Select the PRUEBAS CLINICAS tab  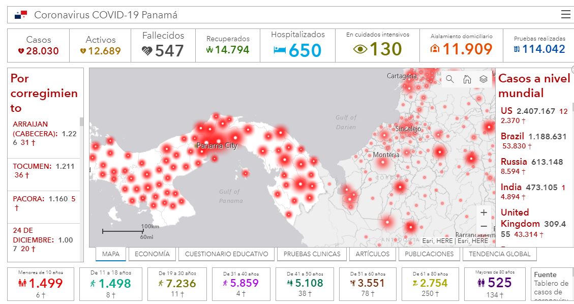click(x=312, y=254)
